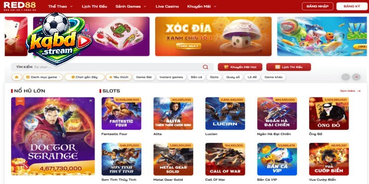
Task: Click the RED88 logo
Action: (20, 6)
